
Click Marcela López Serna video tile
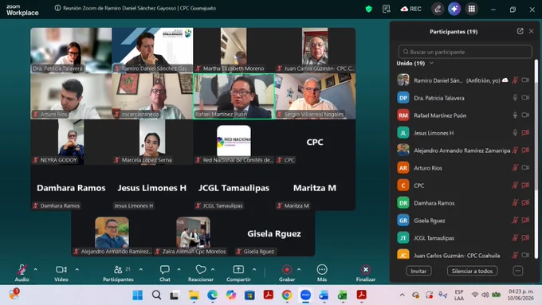coord(152,142)
